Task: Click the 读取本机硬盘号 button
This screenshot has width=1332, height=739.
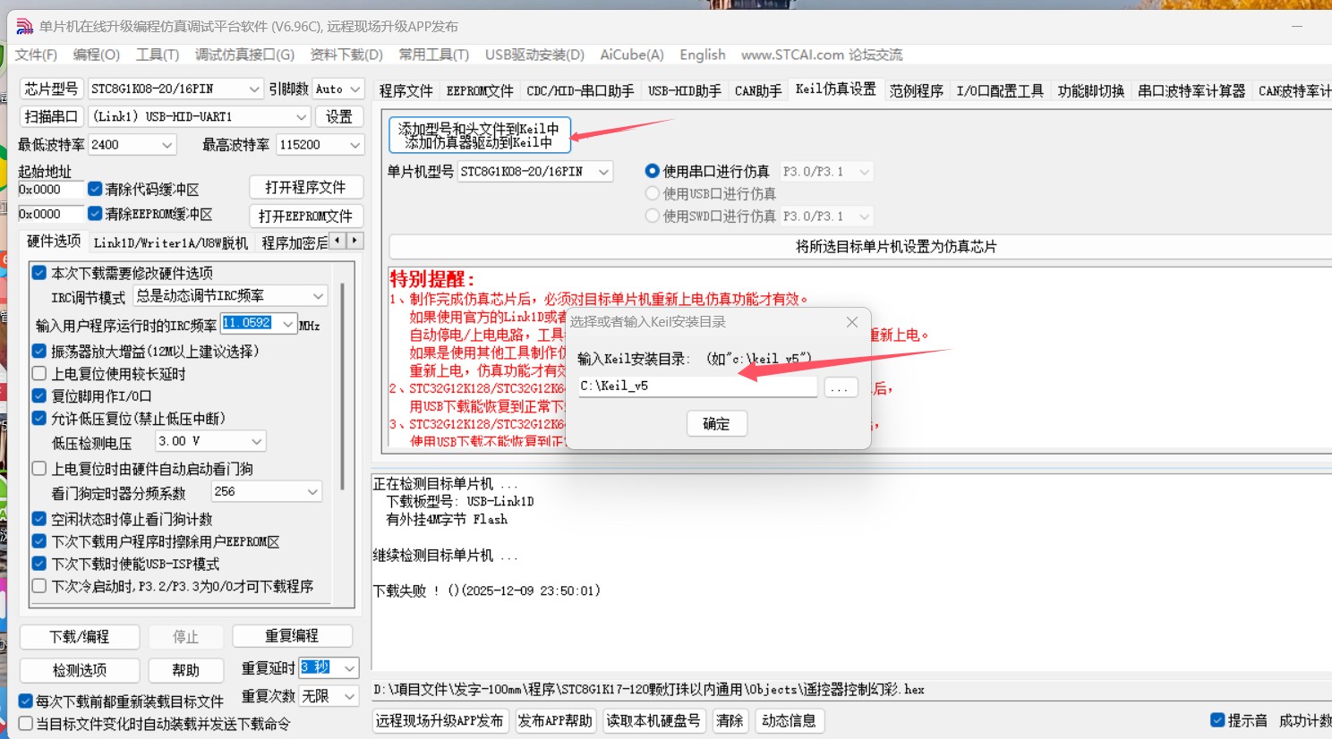Action: click(x=654, y=720)
